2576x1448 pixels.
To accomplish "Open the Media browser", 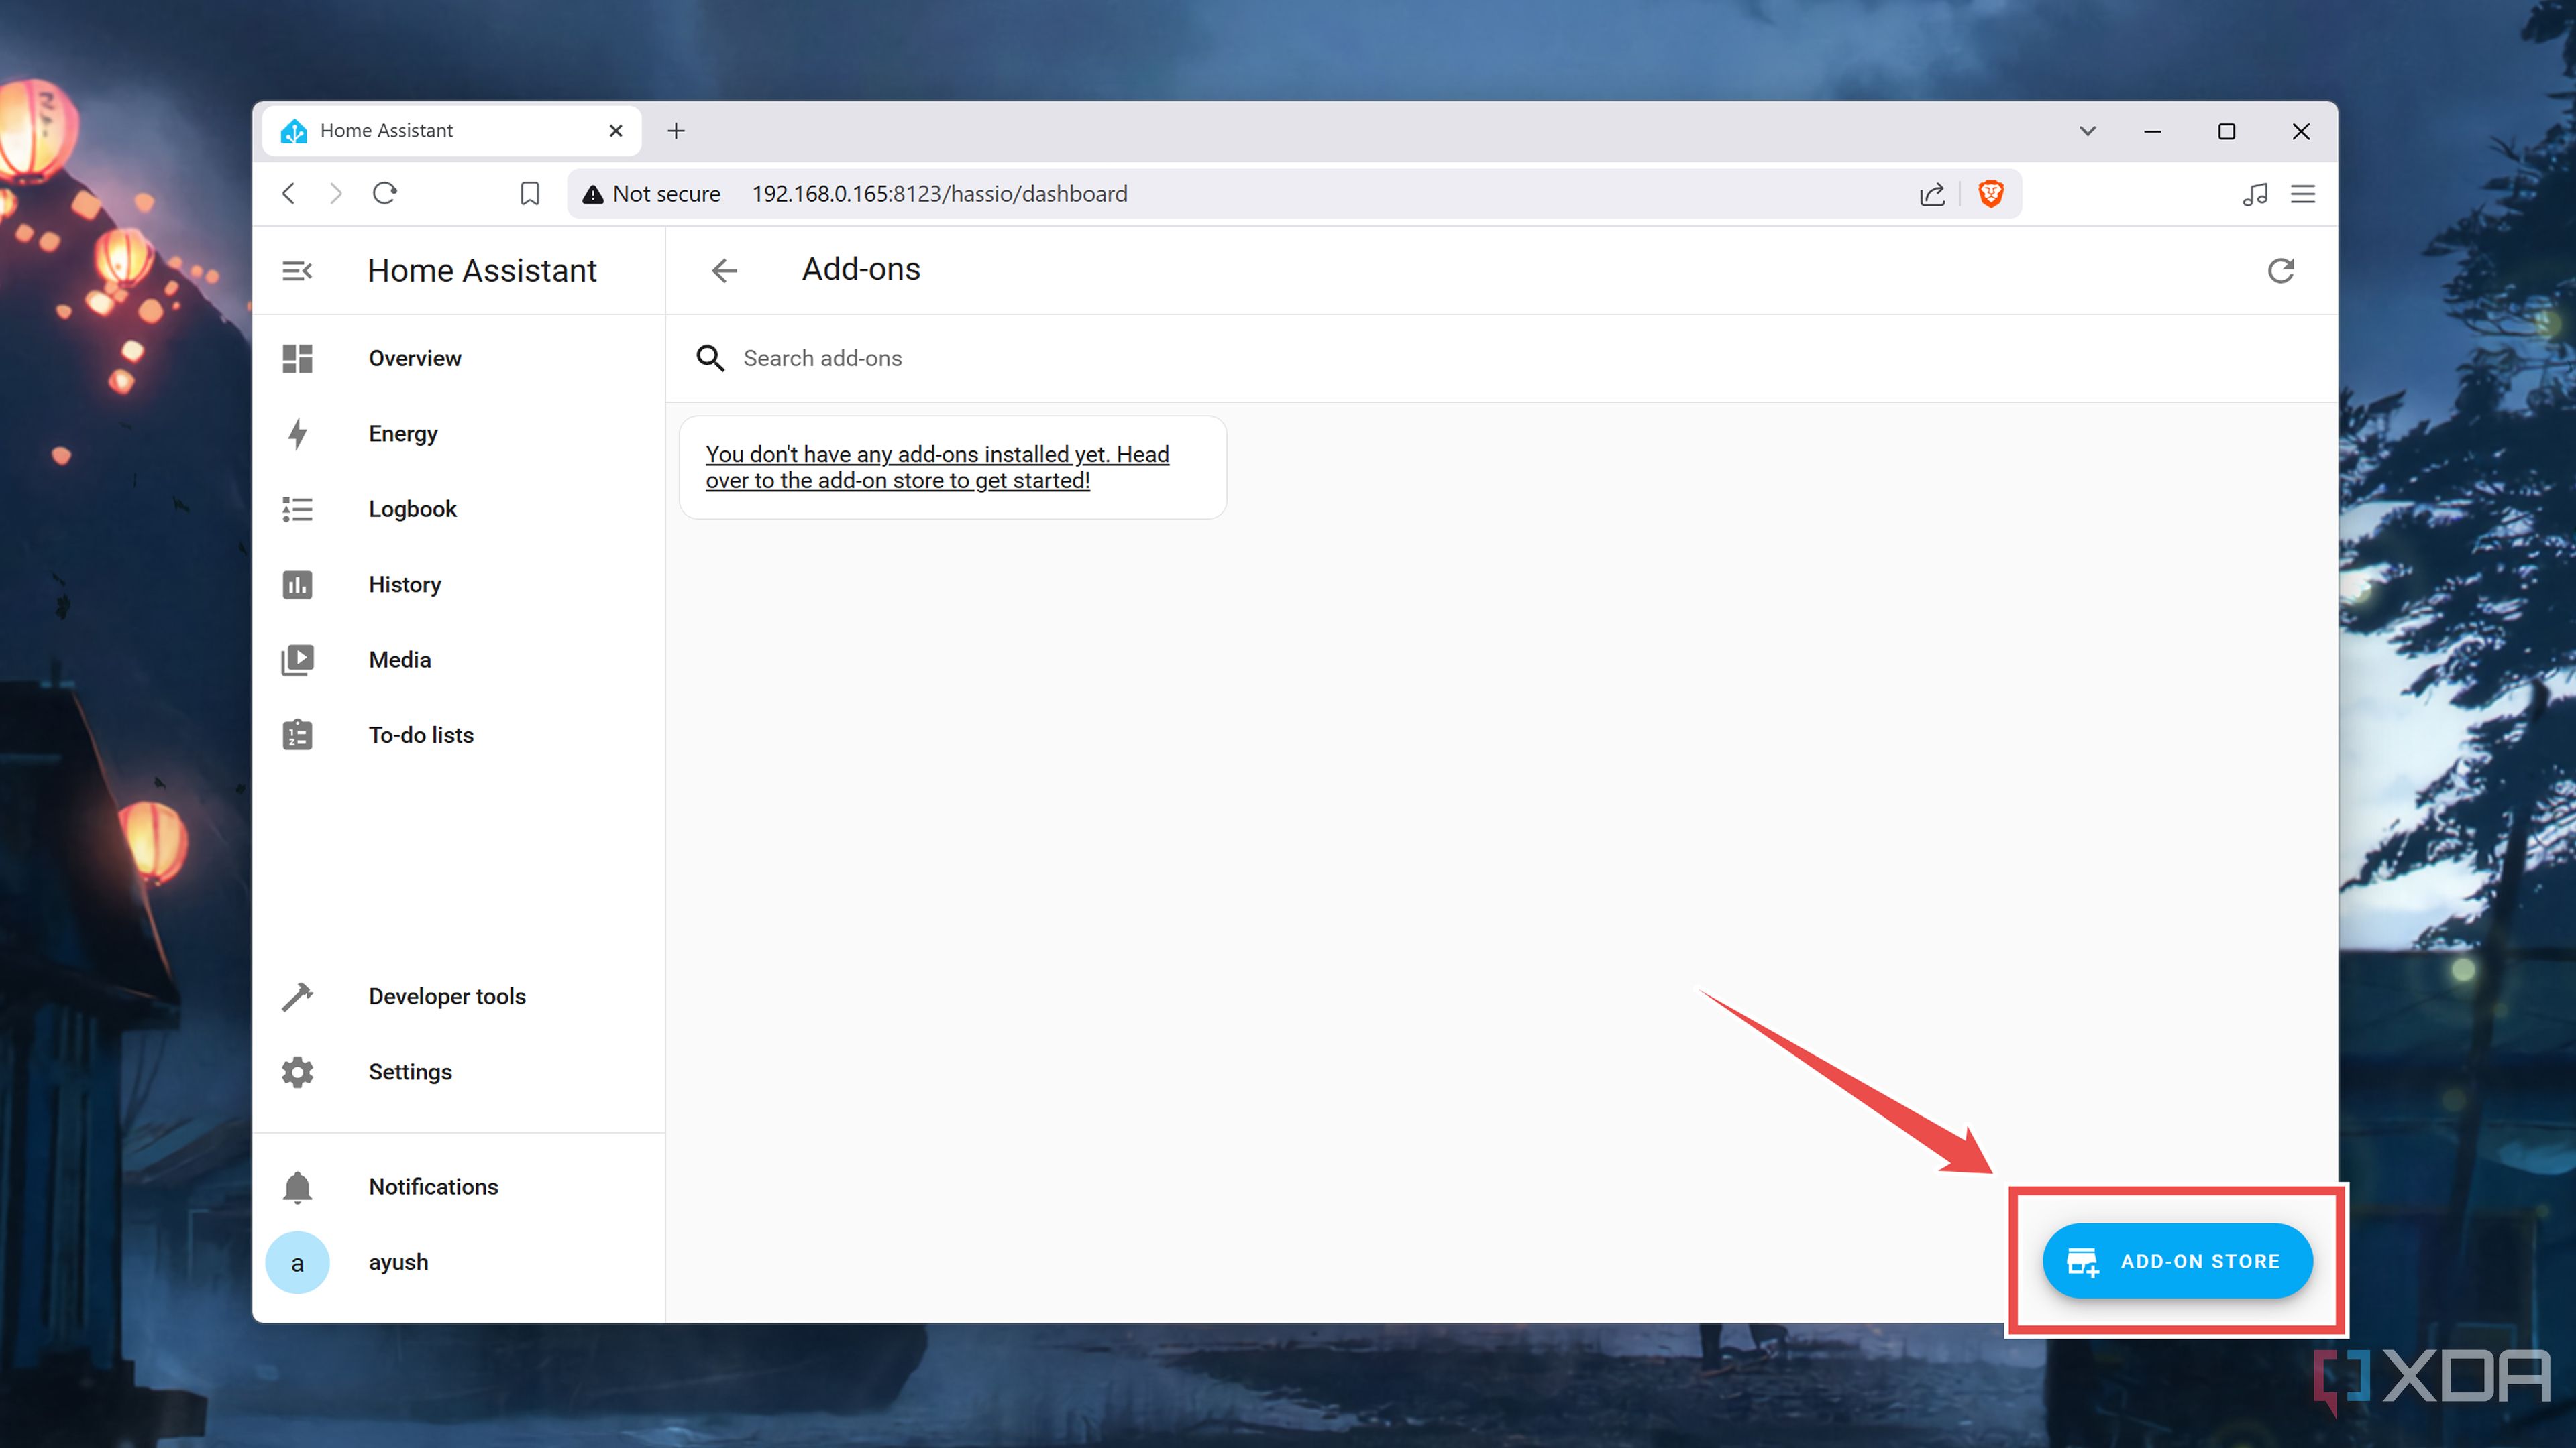I will (399, 658).
